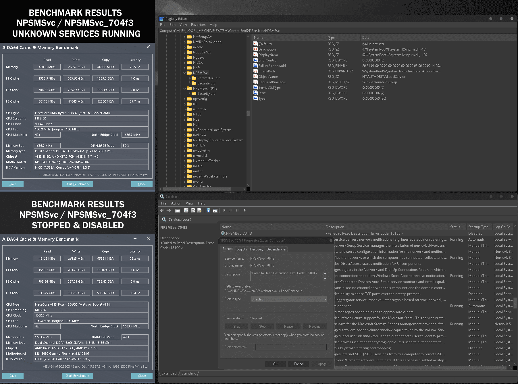518x384 pixels.
Task: Go back using Services toolbar back arrow
Action: coord(162,211)
